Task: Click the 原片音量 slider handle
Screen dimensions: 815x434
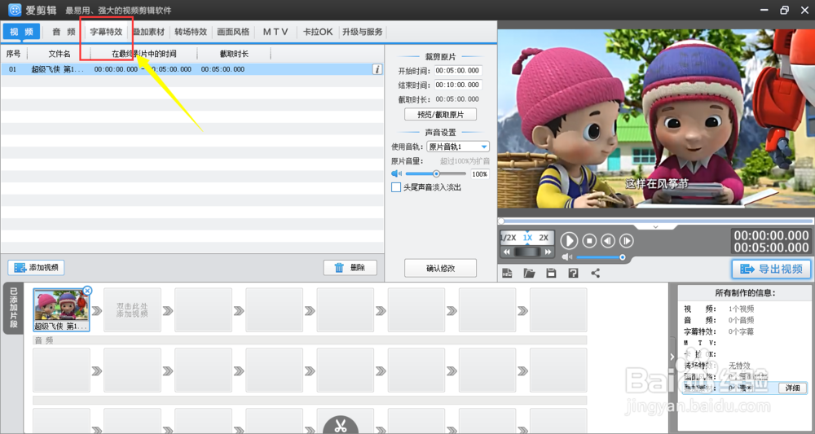Action: tap(436, 174)
